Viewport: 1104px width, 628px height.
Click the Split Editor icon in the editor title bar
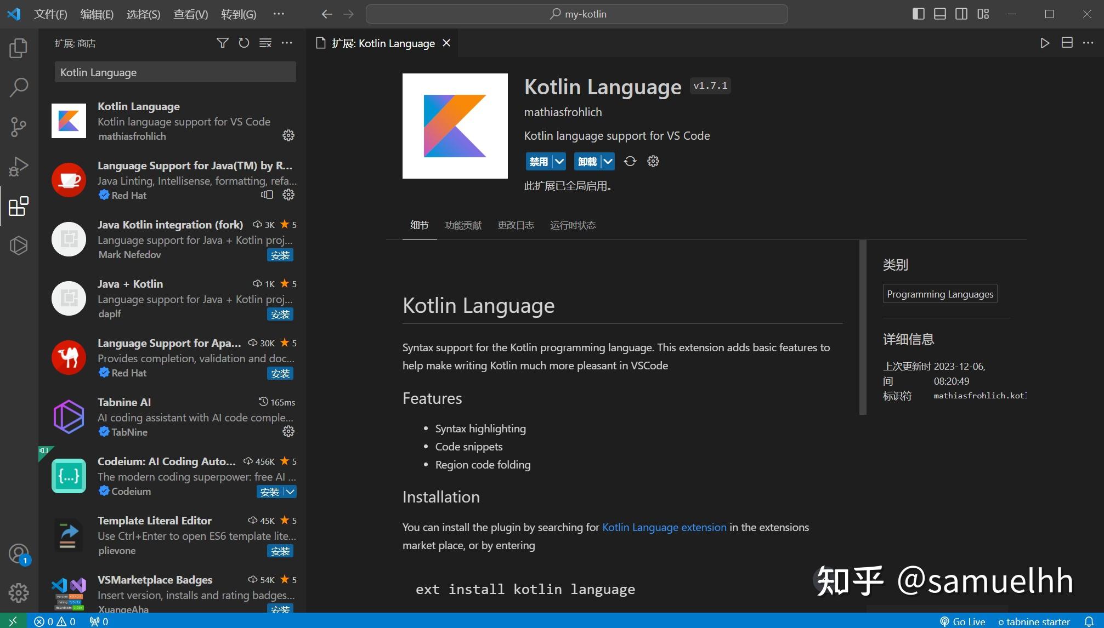[1066, 43]
